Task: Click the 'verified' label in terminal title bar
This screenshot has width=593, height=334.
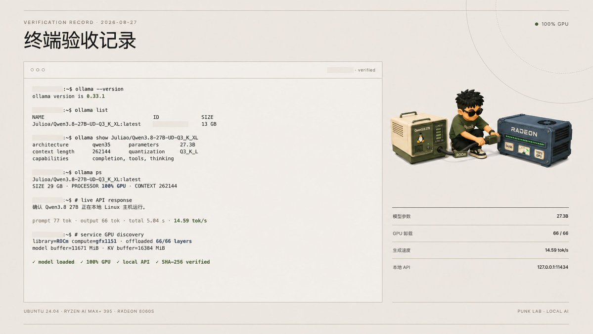Action: [x=366, y=70]
